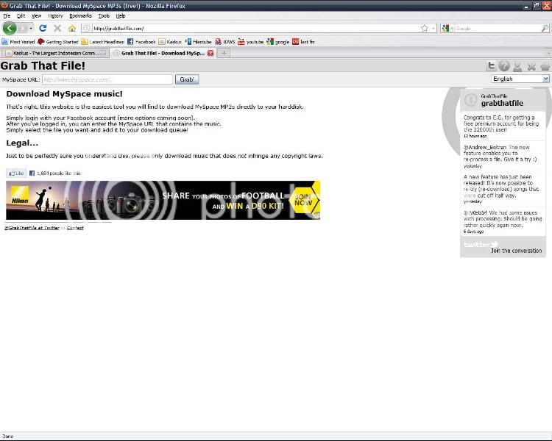
Task: Open the Contact link in footer
Action: pyautogui.click(x=75, y=228)
